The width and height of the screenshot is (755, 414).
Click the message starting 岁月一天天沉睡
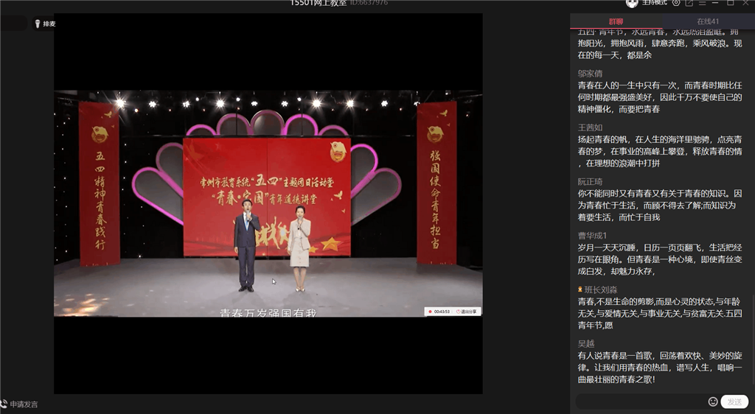(x=660, y=259)
